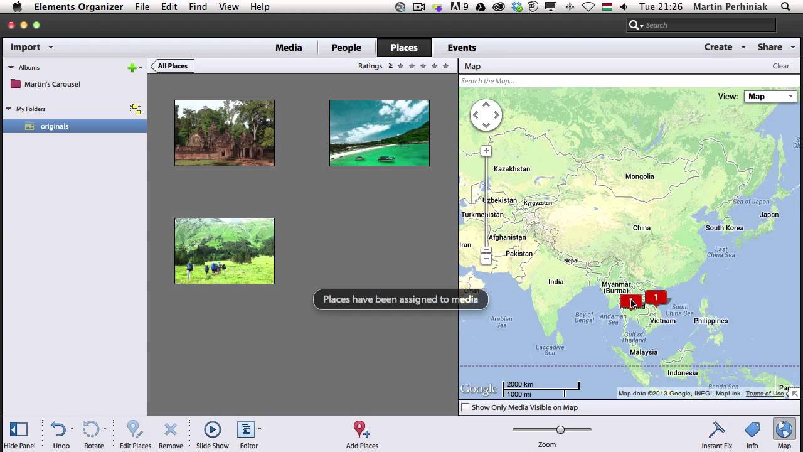The image size is (803, 452).
Task: Open the Create dropdown arrow
Action: click(x=743, y=48)
